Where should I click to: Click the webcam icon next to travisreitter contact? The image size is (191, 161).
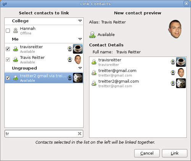coord(70,49)
